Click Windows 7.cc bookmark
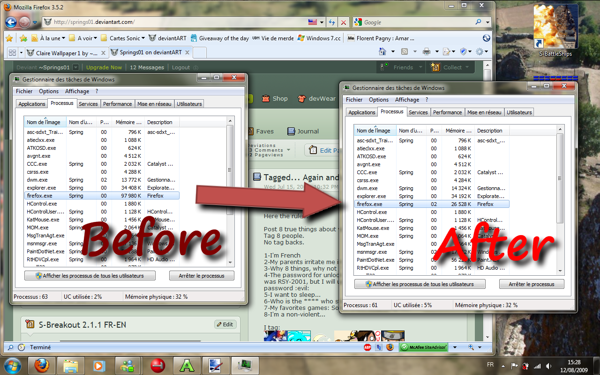The height and width of the screenshot is (375, 600). [x=319, y=38]
